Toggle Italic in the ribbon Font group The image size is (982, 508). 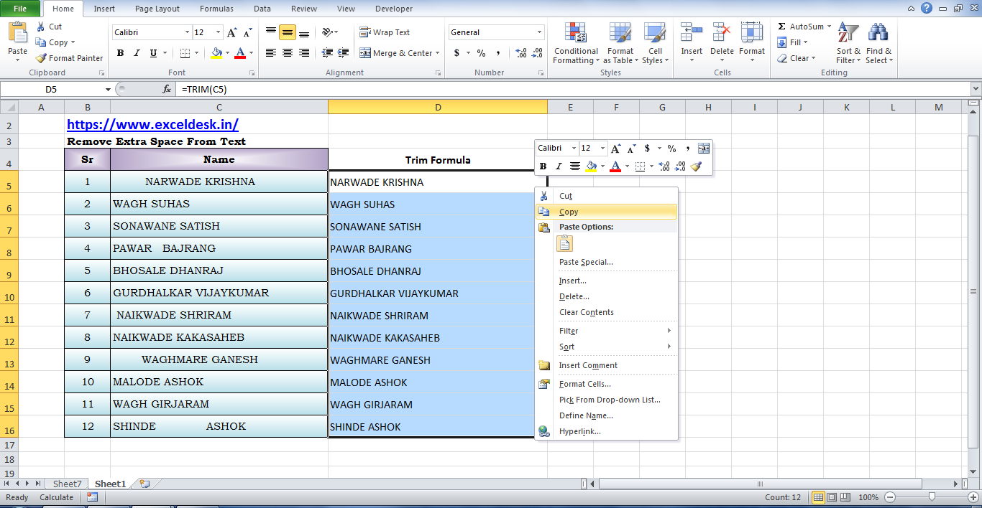[137, 53]
